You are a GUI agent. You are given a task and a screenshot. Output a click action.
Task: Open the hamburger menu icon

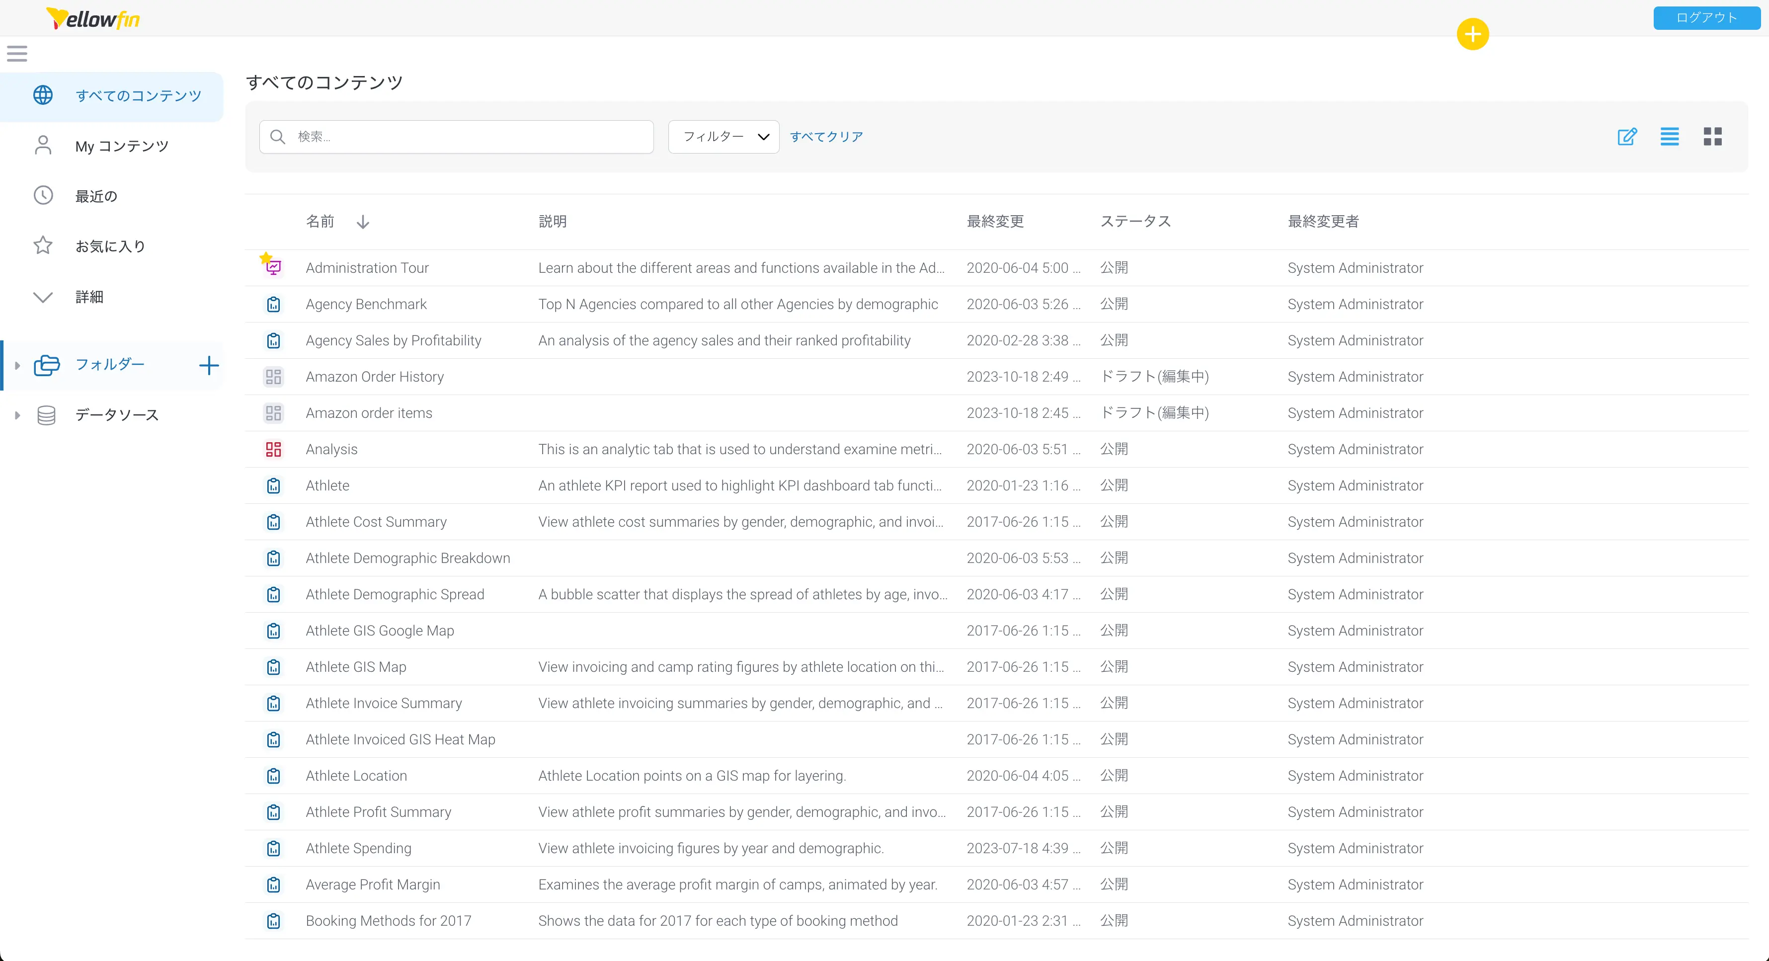(x=17, y=54)
